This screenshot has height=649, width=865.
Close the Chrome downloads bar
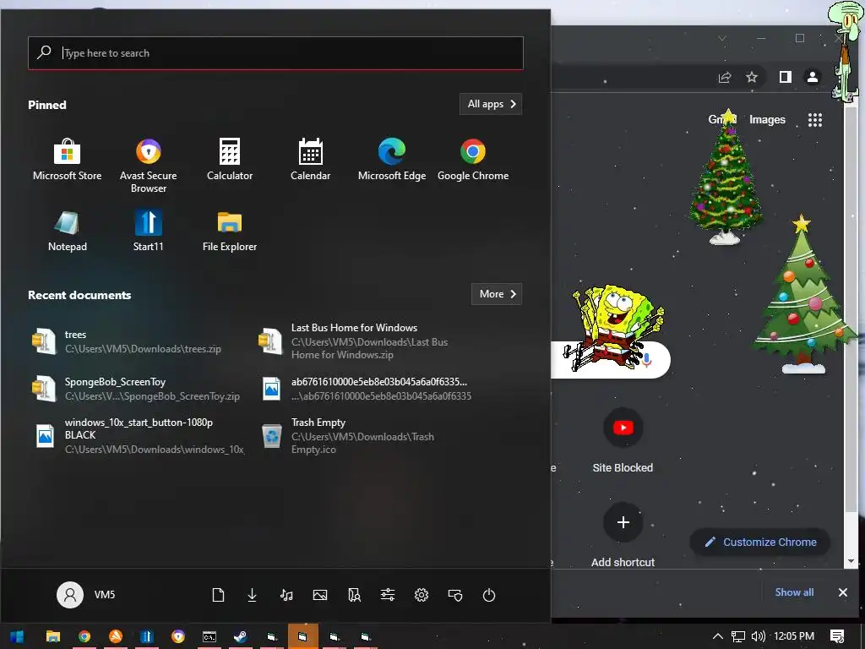842,592
